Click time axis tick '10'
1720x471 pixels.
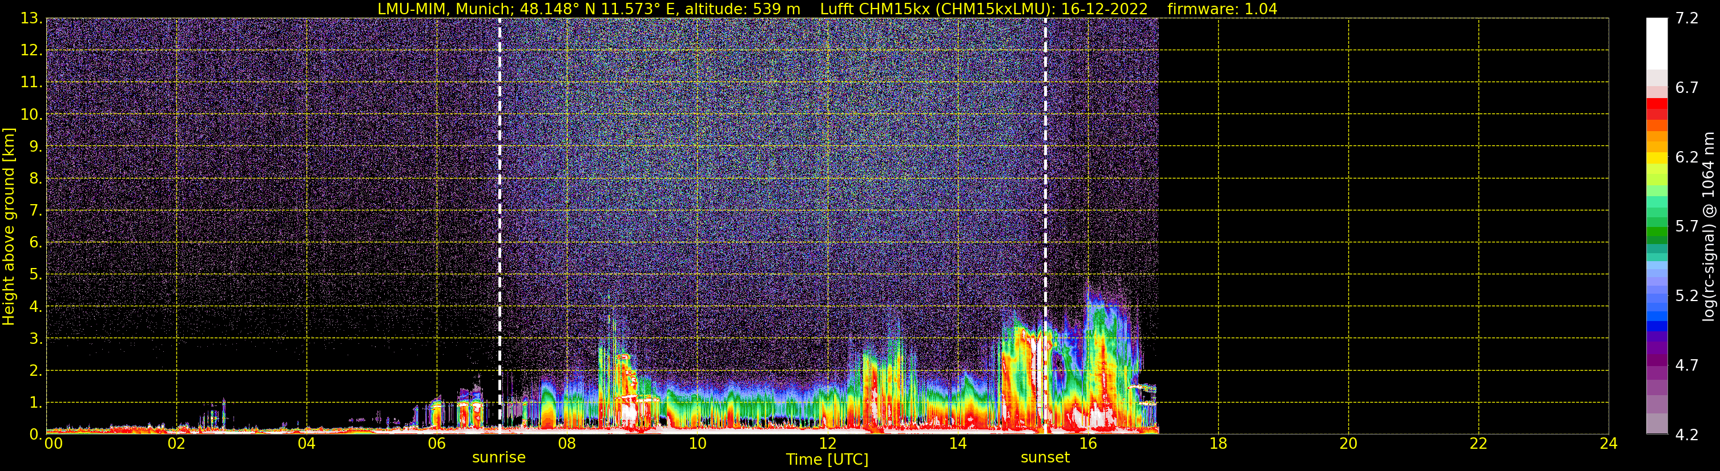pos(697,444)
